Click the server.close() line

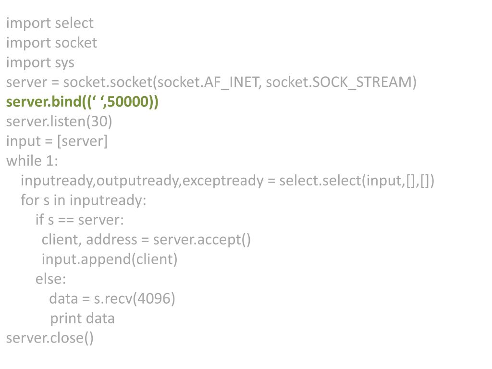click(x=50, y=338)
